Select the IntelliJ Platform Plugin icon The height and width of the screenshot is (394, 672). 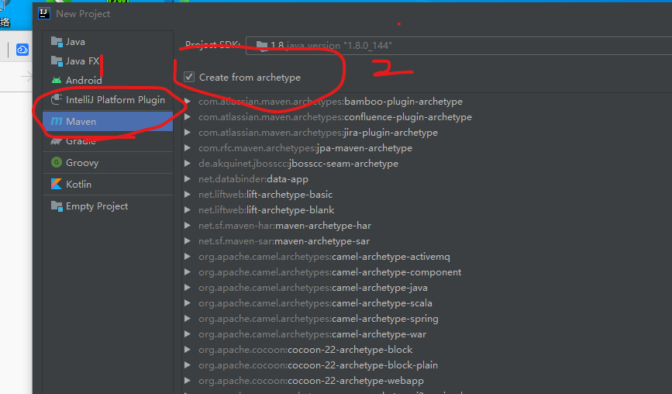(57, 99)
